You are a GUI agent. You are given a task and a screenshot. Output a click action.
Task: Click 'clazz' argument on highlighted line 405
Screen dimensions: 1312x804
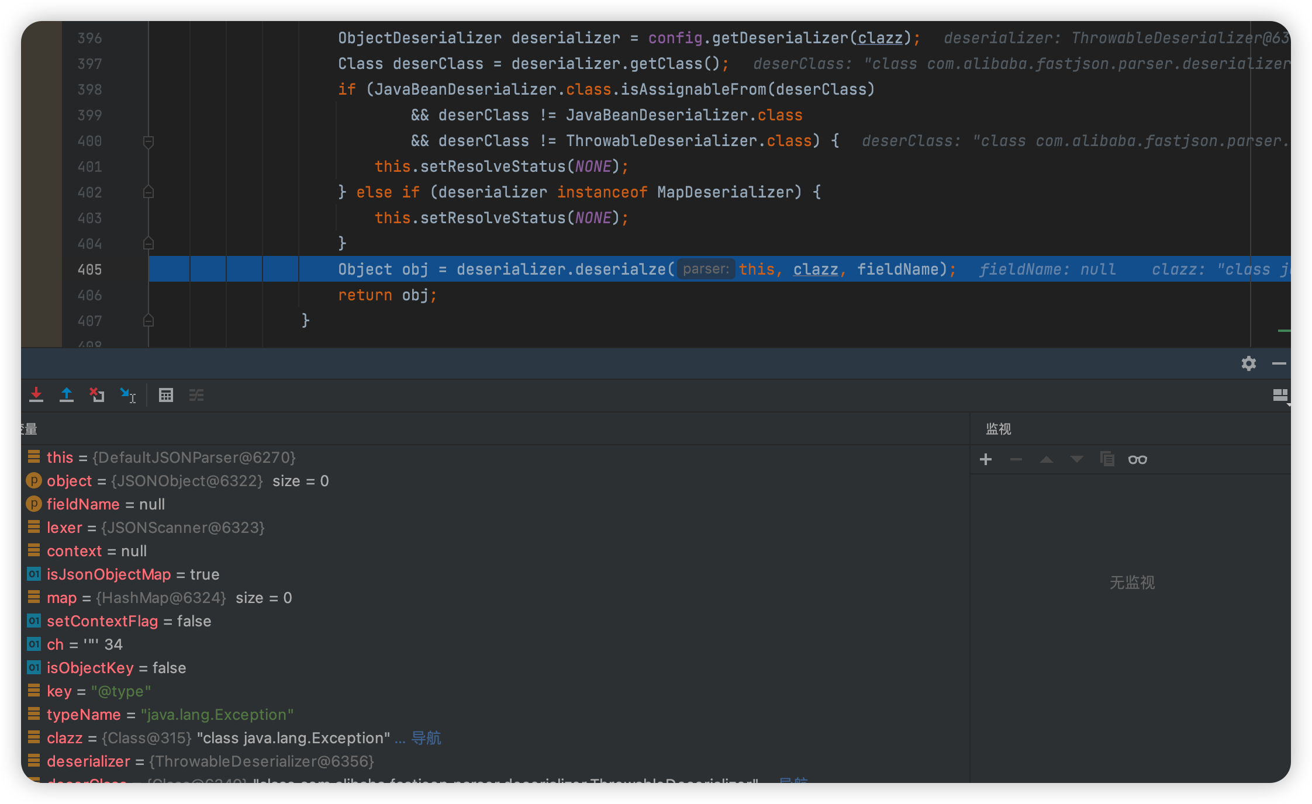coord(816,269)
